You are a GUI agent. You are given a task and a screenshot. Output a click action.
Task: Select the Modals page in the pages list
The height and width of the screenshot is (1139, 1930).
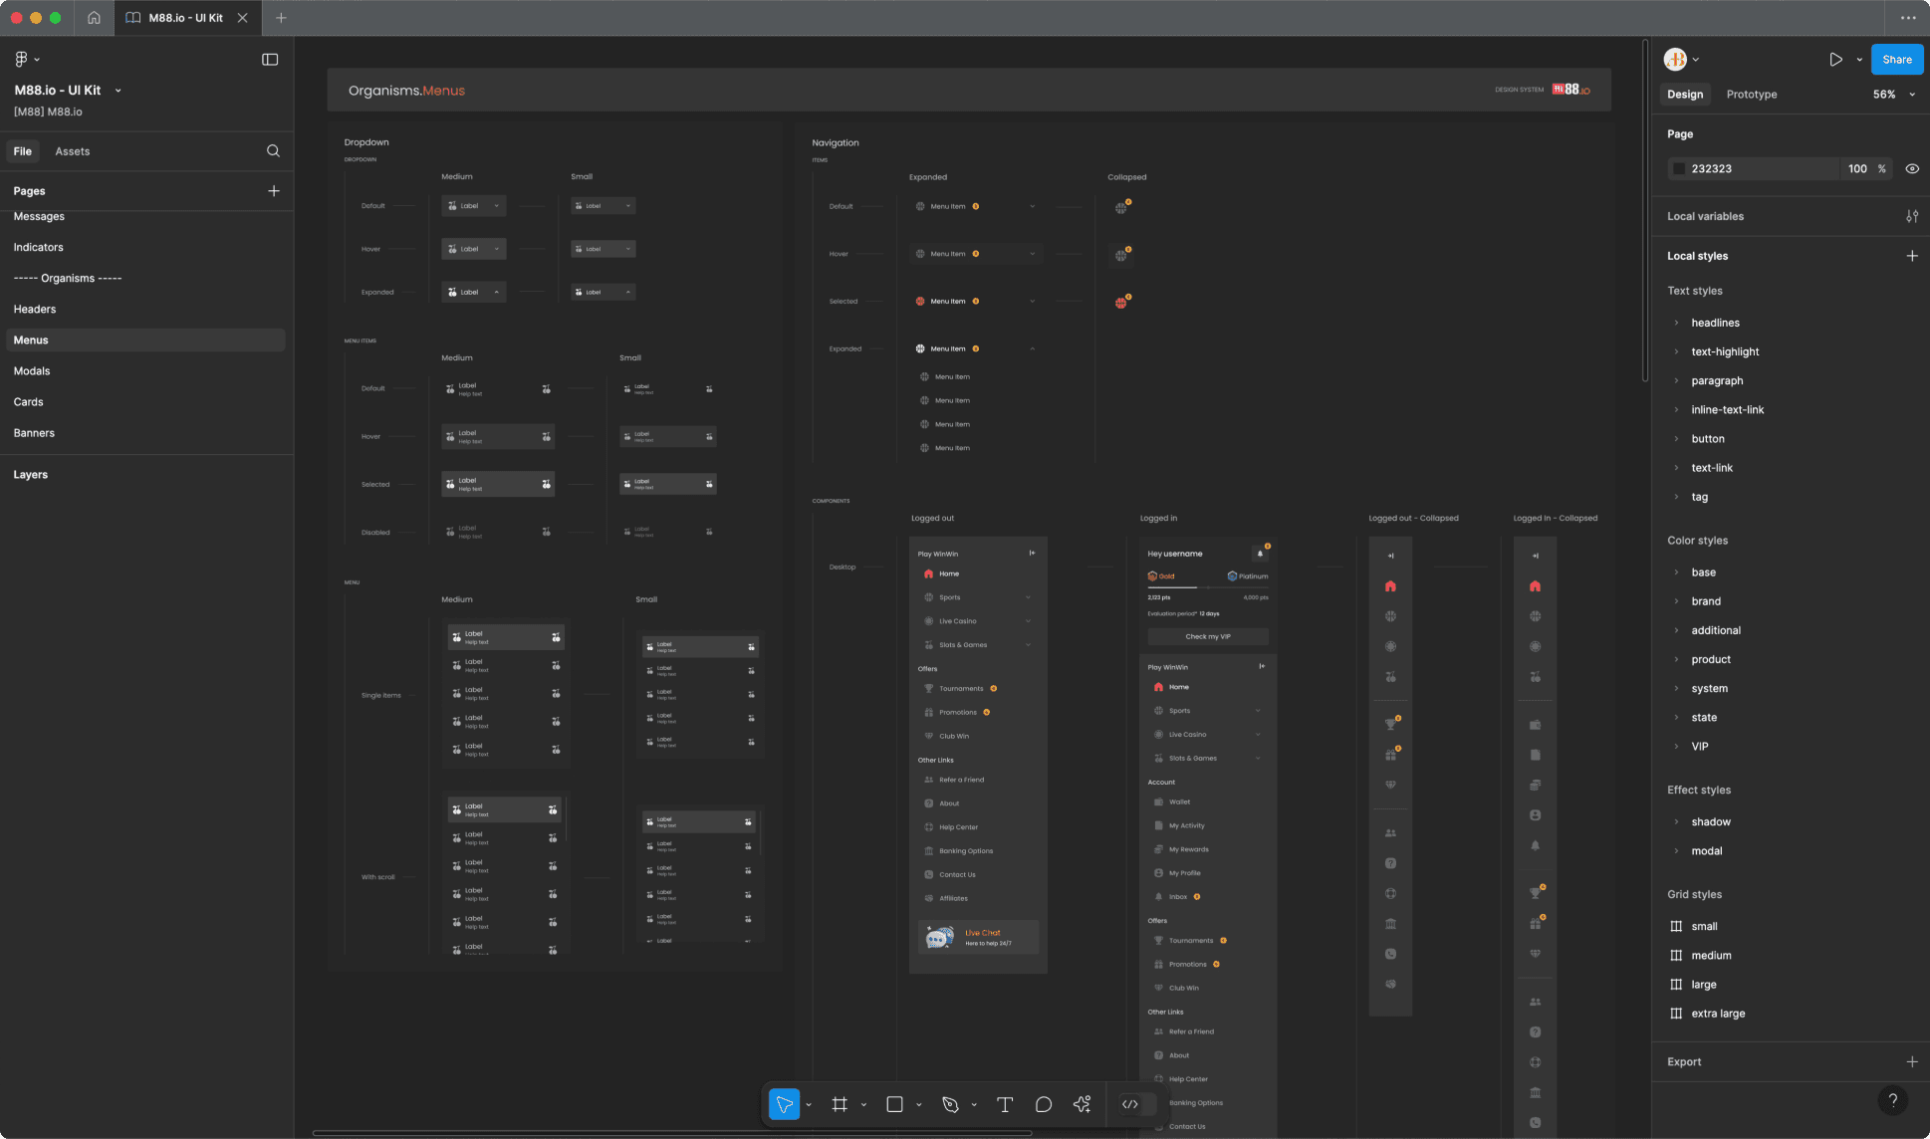[x=32, y=370]
